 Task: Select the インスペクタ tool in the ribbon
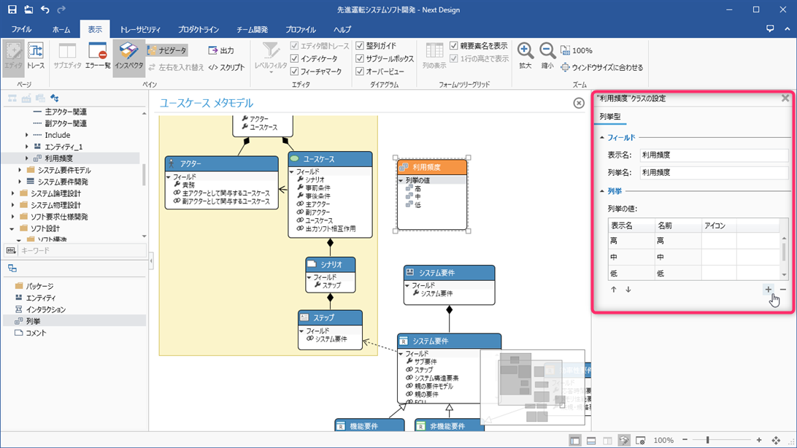pos(127,55)
